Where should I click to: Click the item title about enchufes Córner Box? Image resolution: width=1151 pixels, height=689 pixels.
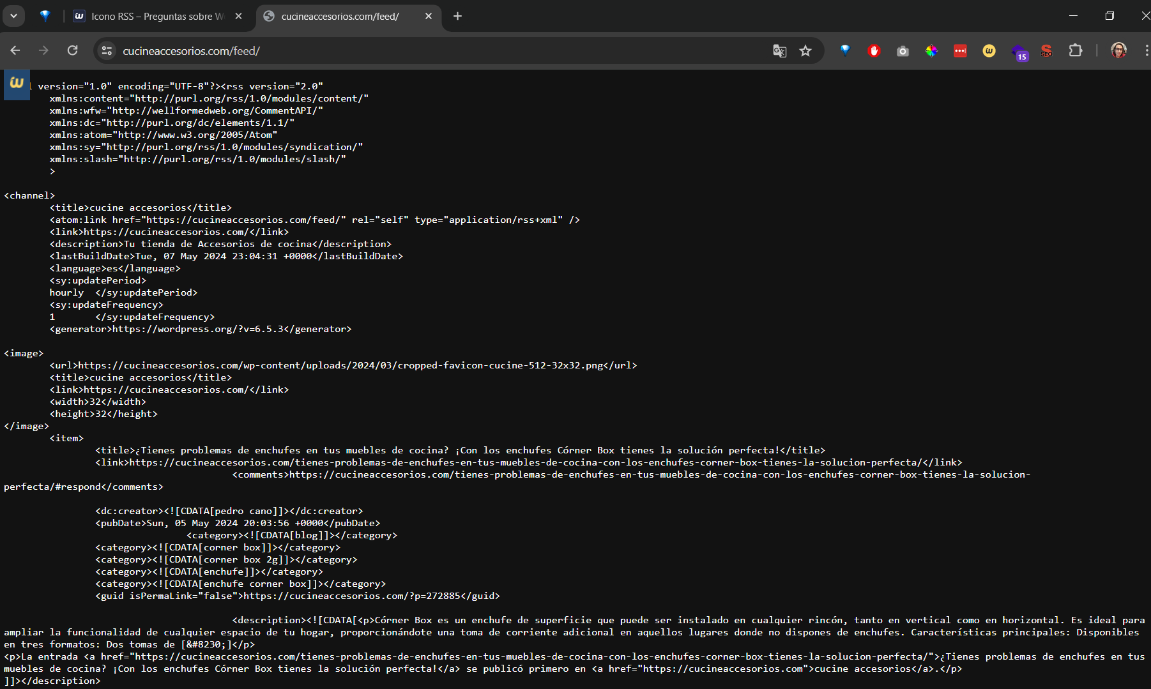tap(460, 450)
